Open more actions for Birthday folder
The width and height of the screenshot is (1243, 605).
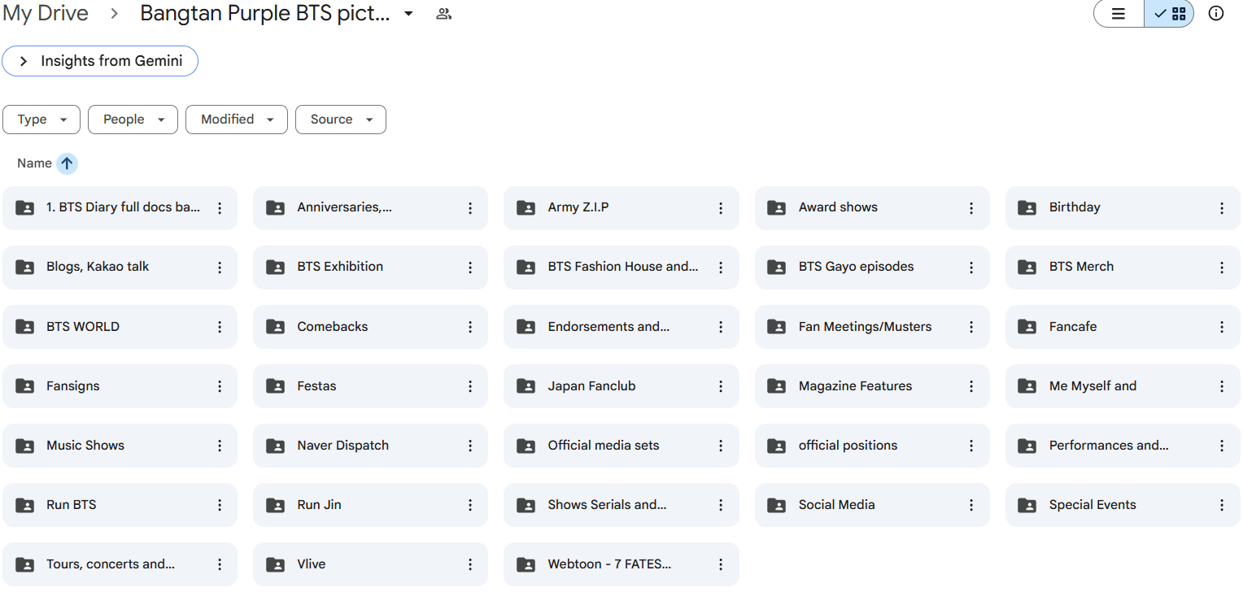pyautogui.click(x=1221, y=208)
